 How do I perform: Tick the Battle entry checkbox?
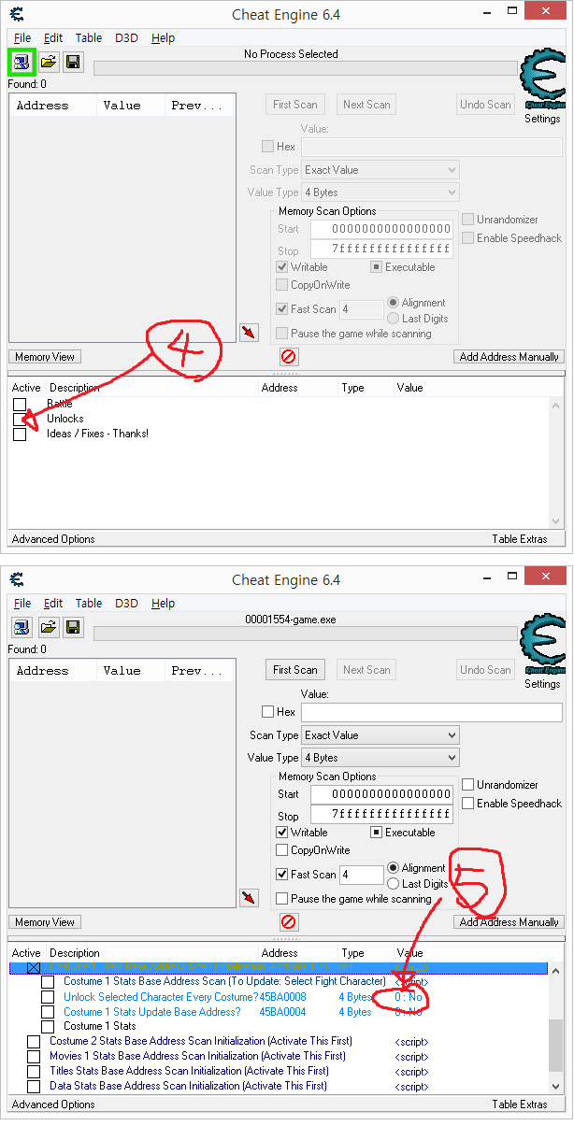click(x=20, y=404)
